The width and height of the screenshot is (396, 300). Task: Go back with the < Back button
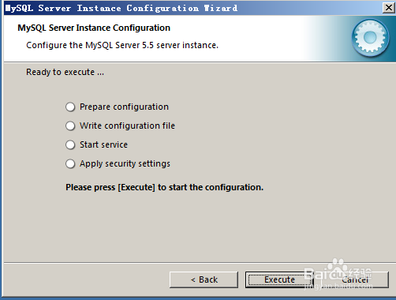point(204,279)
